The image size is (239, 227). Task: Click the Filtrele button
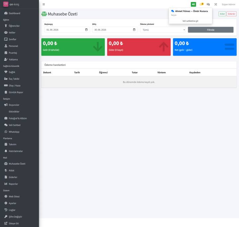click(211, 30)
